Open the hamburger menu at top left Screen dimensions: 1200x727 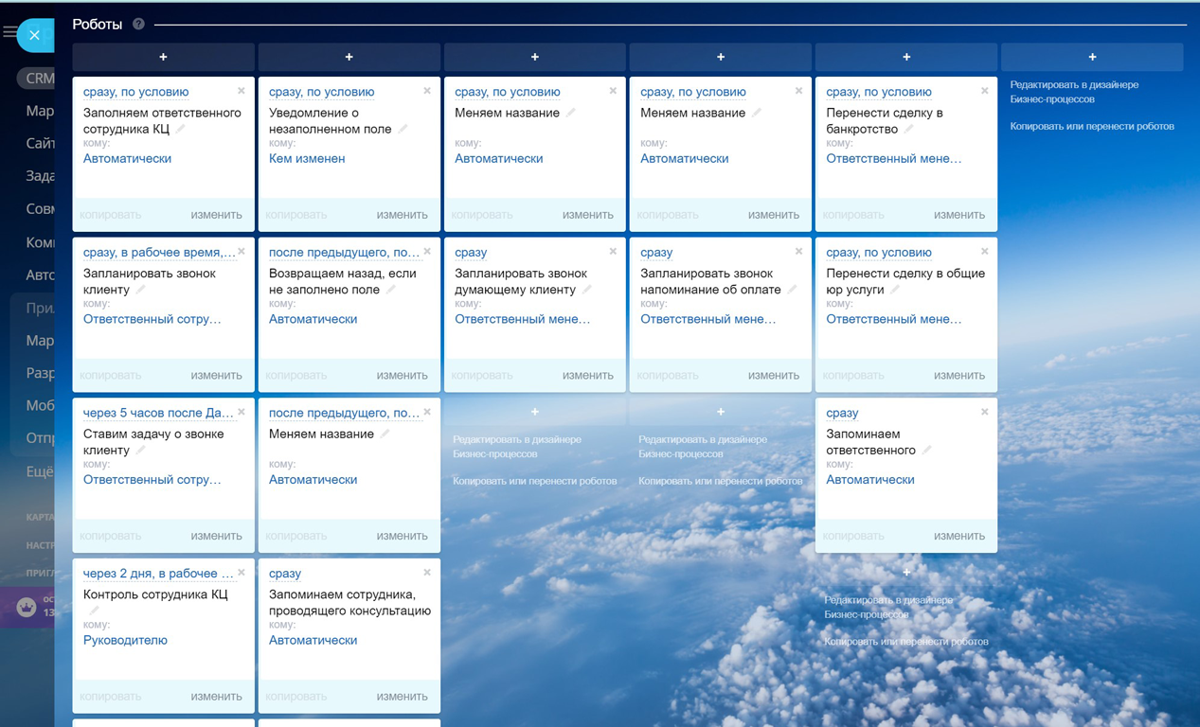9,33
